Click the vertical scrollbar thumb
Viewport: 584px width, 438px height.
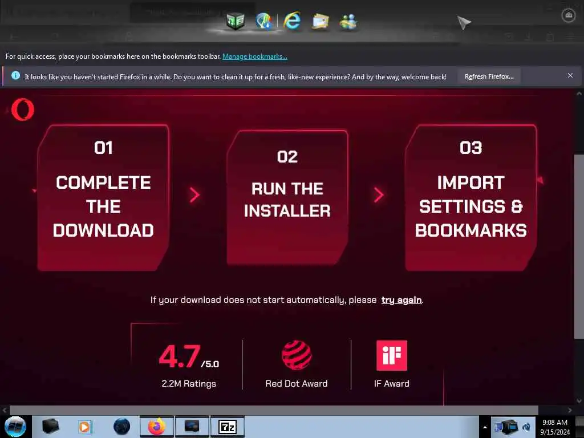click(x=579, y=246)
